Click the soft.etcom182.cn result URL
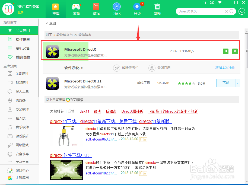248x185 pixels. (101, 173)
